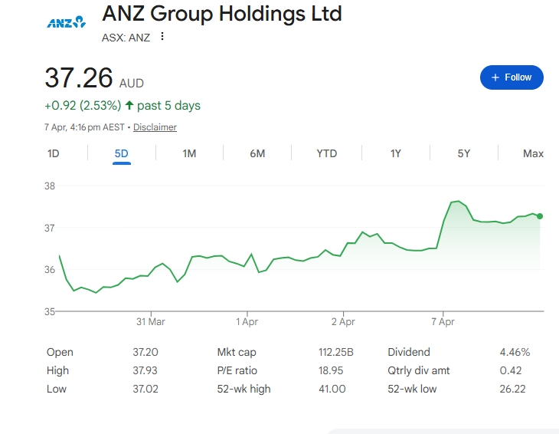Viewport: 559px width, 434px height.
Task: Open the Disclaimer link
Action: point(155,127)
